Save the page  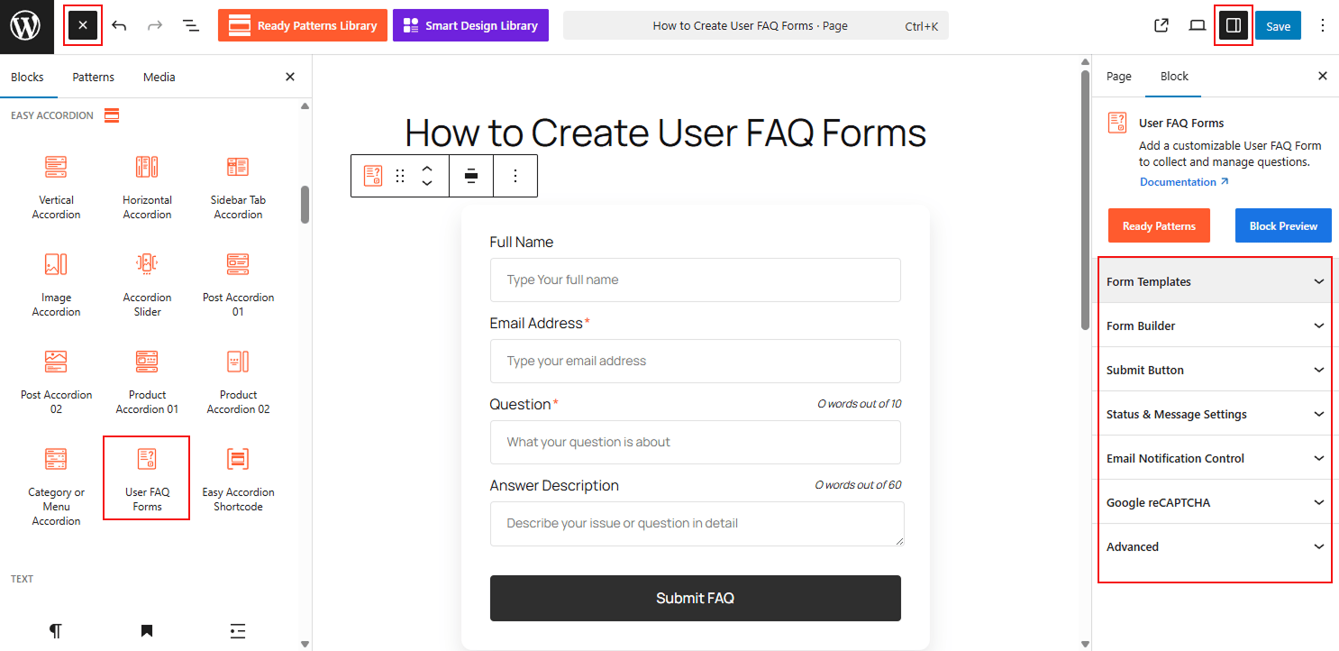(1278, 25)
